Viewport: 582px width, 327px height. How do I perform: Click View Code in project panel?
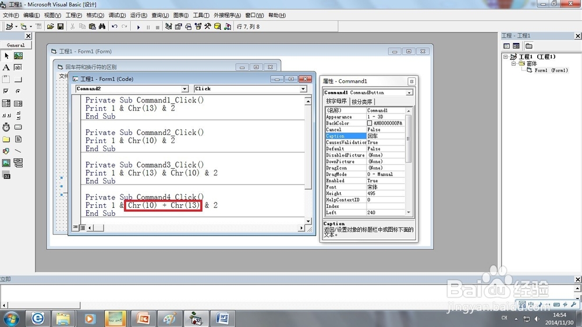[507, 46]
